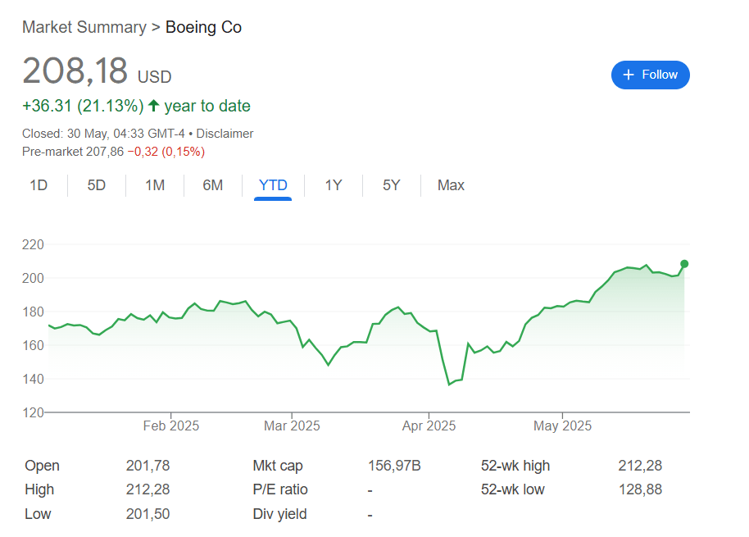Select the YTD time range tab
The width and height of the screenshot is (749, 537).
point(273,185)
